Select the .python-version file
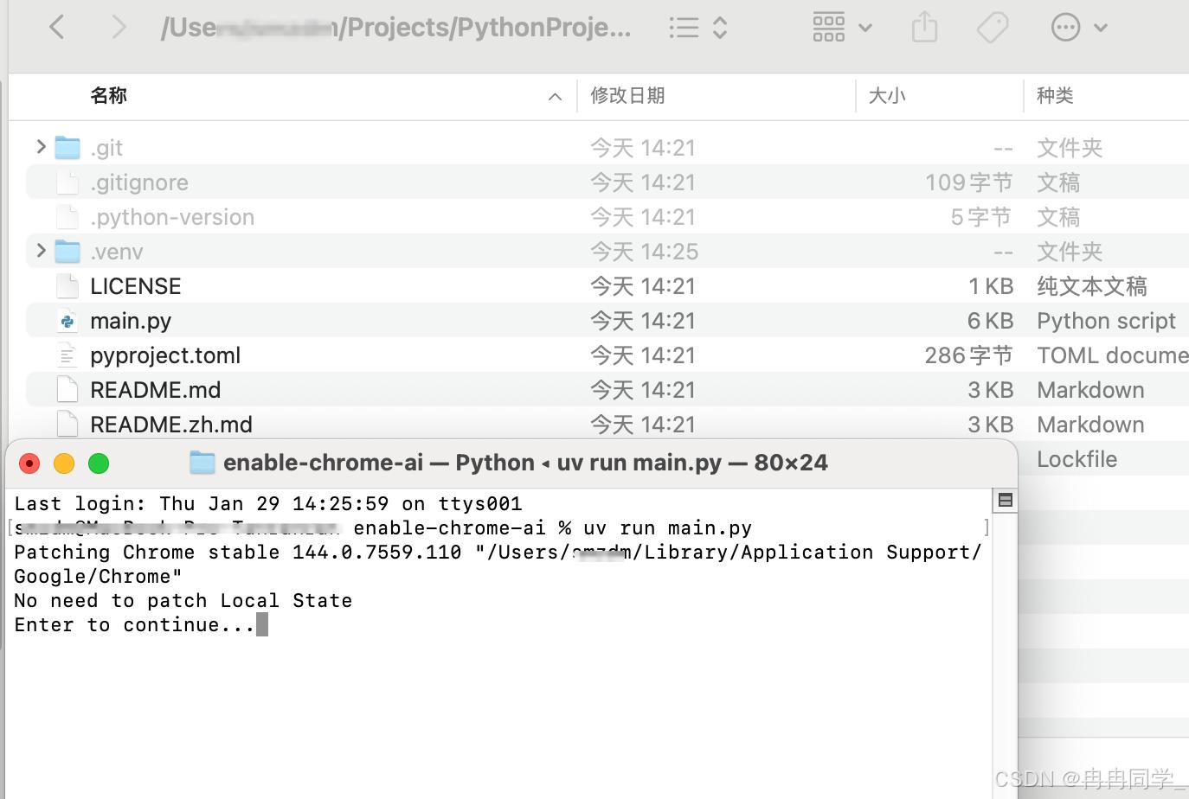This screenshot has width=1189, height=799. [172, 217]
